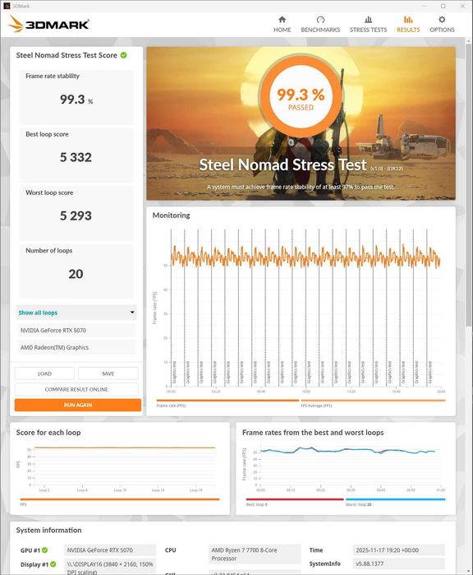The height and width of the screenshot is (575, 473).
Task: Toggle the FPS legend under Score for each loop
Action: [x=120, y=501]
